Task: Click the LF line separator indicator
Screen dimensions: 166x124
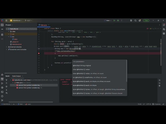Action: point(144,104)
